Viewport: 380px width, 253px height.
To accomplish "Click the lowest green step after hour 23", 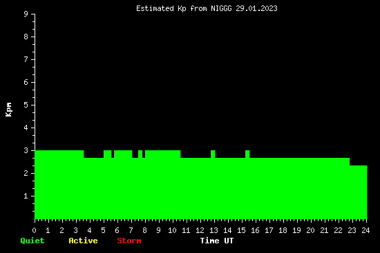I will point(358,192).
